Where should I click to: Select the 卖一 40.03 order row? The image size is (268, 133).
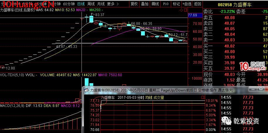[235, 40]
